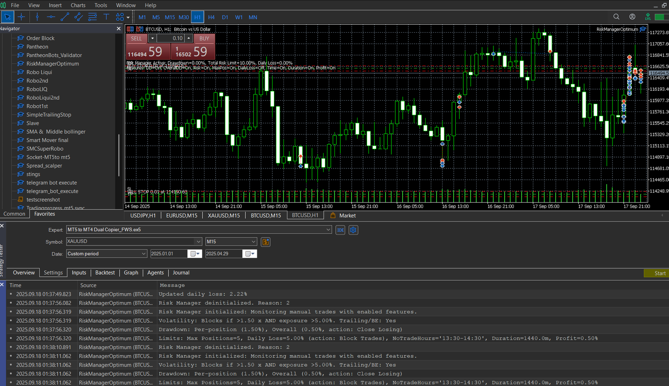Open the Charts menu
Viewport: 669px width, 386px height.
point(78,5)
